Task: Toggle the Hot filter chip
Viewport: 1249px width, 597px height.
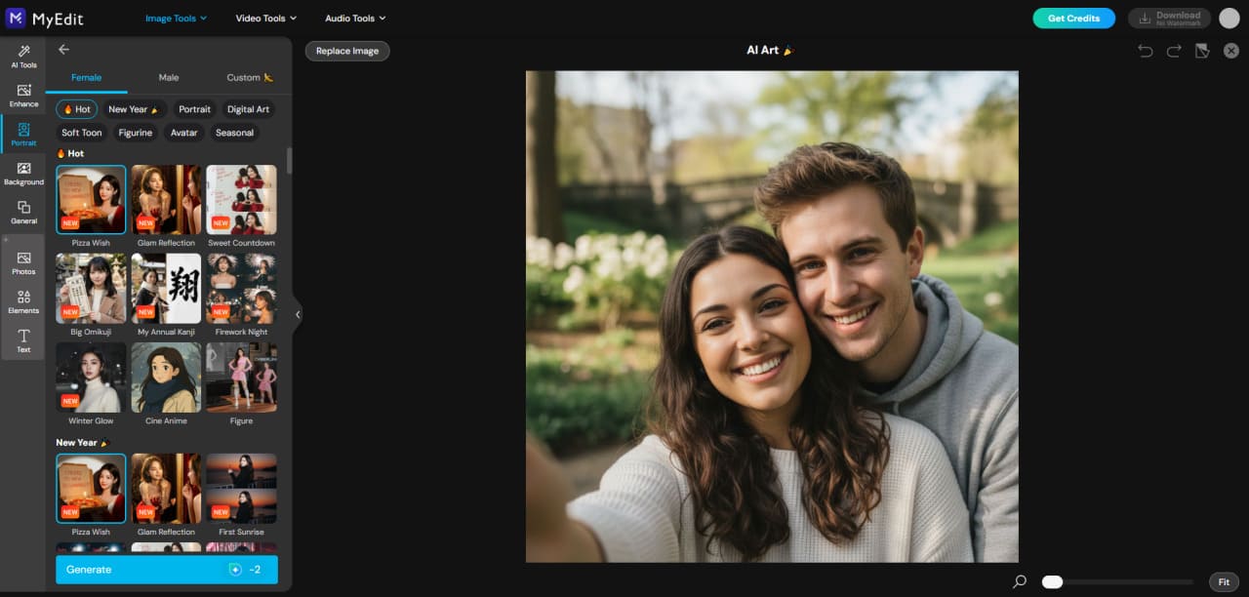Action: (x=76, y=109)
